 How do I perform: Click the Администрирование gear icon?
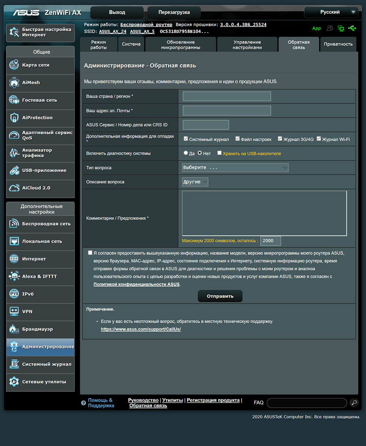pyautogui.click(x=14, y=347)
